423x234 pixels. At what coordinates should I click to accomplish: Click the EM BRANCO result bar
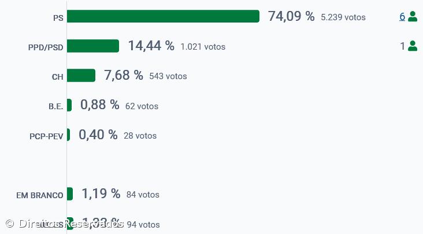(x=70, y=194)
